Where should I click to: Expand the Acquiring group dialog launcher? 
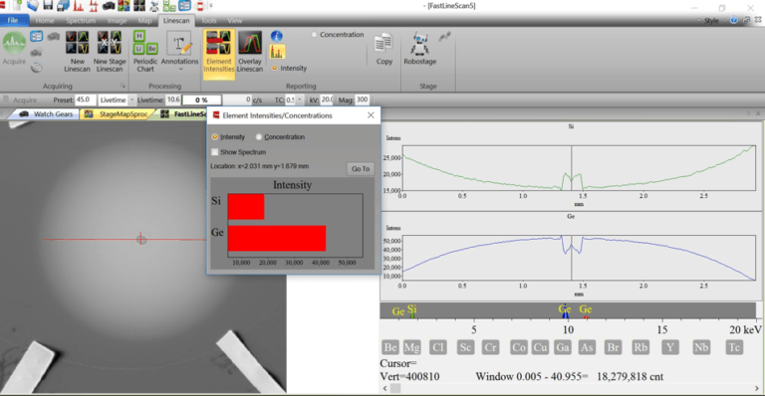click(123, 87)
